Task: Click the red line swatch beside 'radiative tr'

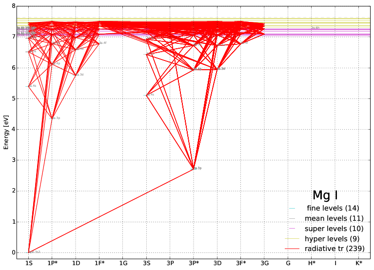Action: pos(292,249)
